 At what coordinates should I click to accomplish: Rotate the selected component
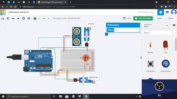[2, 18]
